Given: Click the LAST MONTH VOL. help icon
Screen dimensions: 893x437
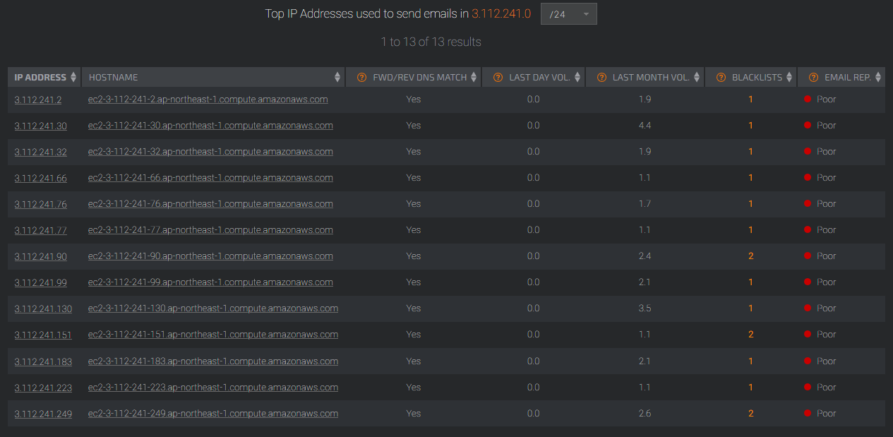Looking at the screenshot, I should pos(601,78).
